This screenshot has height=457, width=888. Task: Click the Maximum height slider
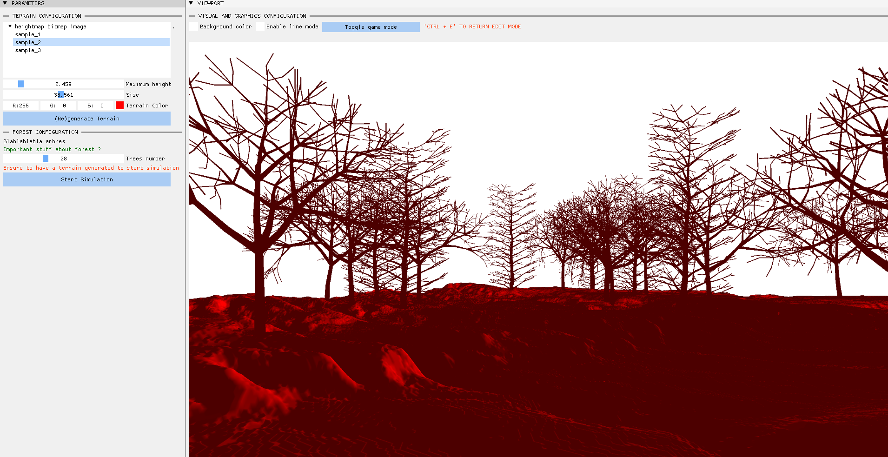(63, 84)
